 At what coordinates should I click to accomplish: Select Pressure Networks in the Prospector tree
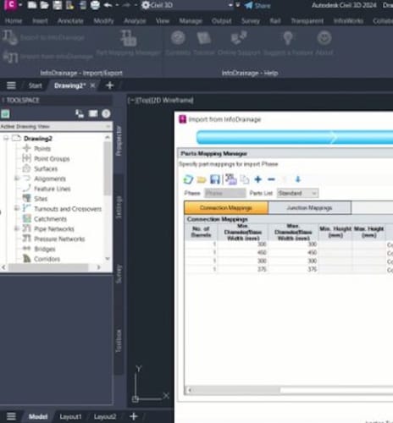[59, 239]
